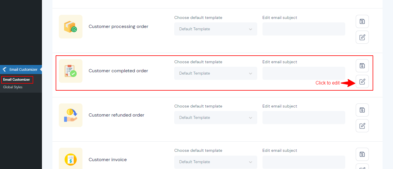393x169 pixels.
Task: Focus email subject field for completed order
Action: click(x=304, y=73)
